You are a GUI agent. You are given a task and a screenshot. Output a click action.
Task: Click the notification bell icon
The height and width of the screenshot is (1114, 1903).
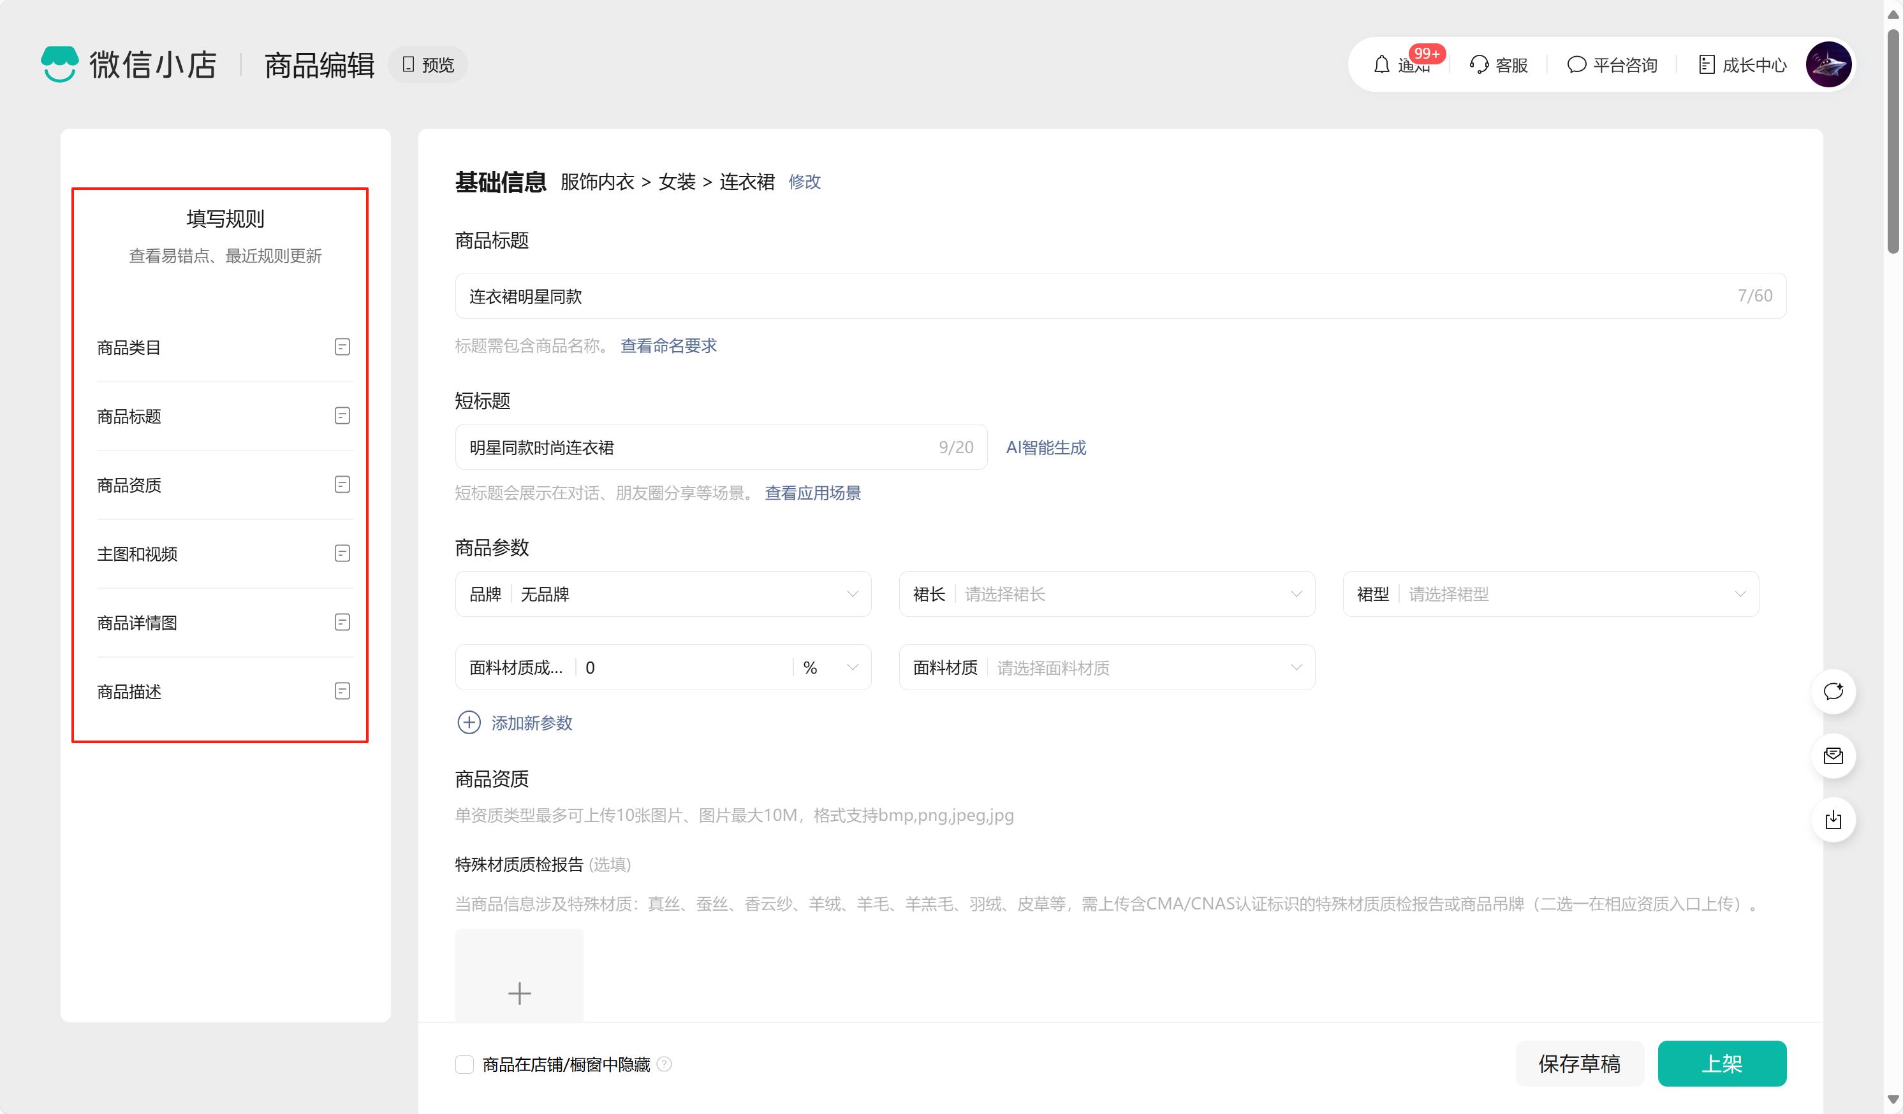(x=1381, y=65)
